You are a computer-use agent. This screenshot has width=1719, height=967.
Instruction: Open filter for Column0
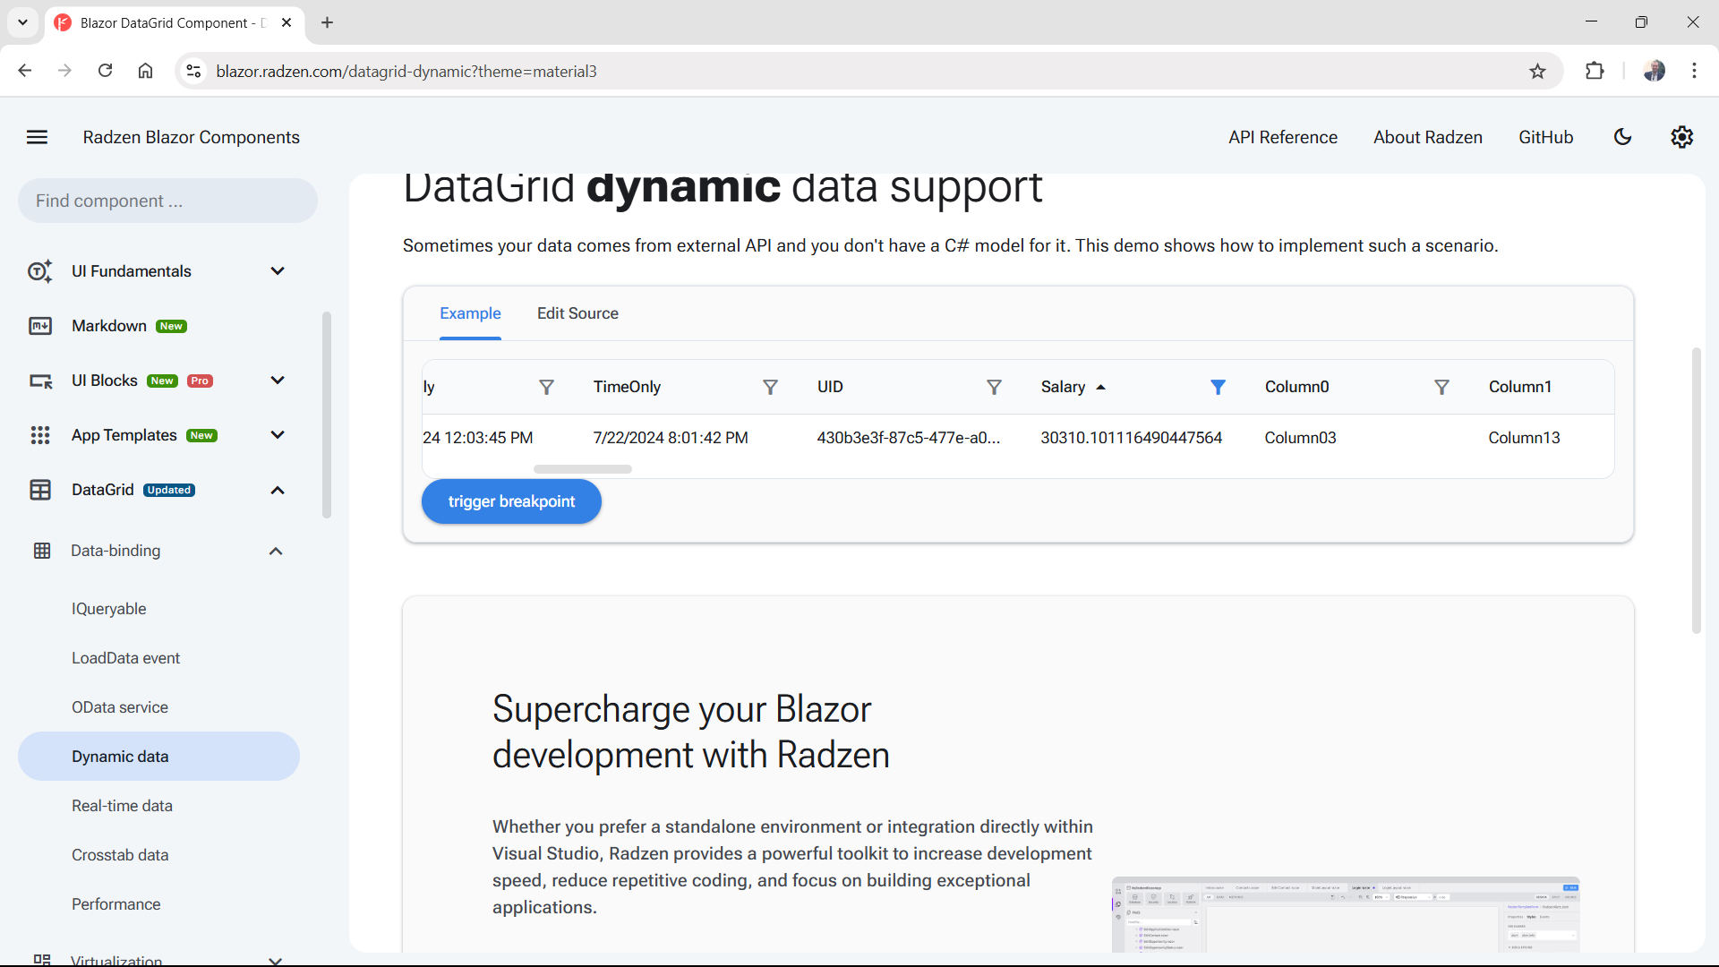click(x=1441, y=387)
